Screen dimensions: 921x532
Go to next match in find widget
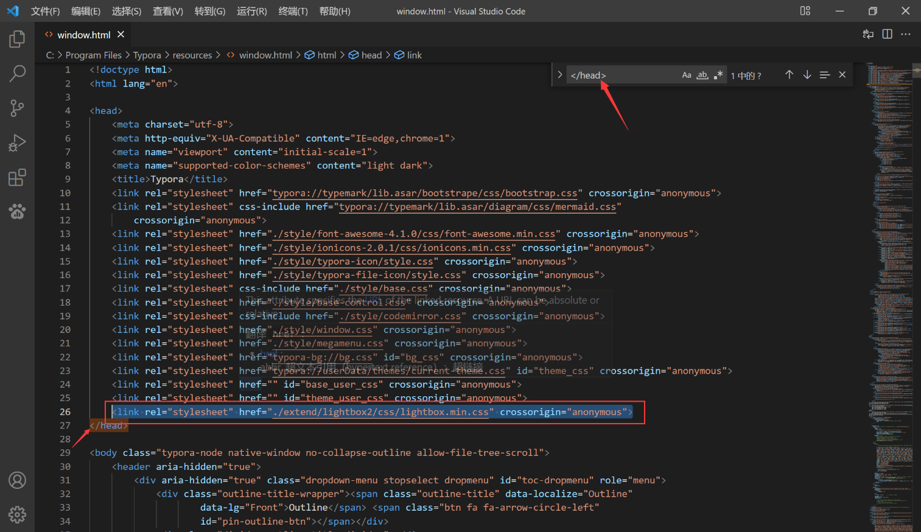pos(807,75)
